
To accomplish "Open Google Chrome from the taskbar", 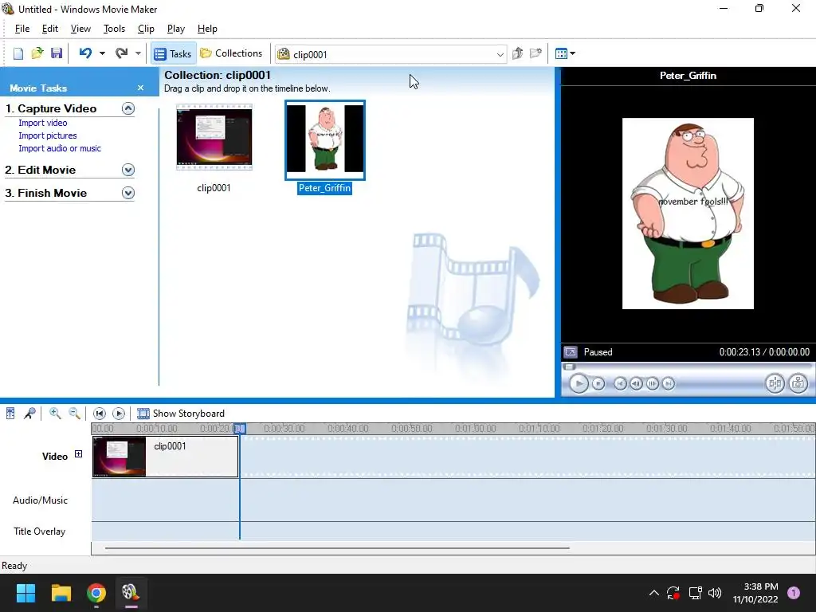I will point(96,593).
